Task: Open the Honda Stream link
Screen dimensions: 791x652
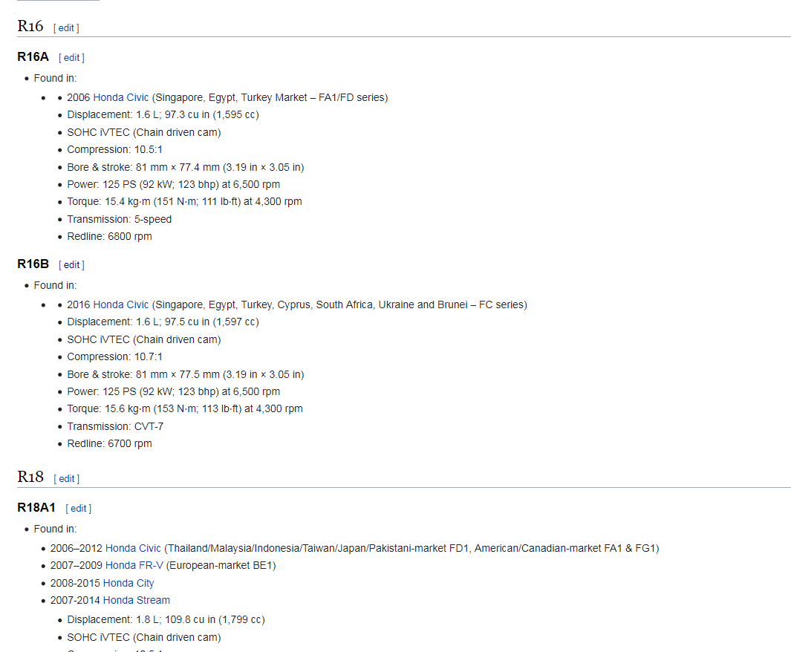Action: (136, 600)
